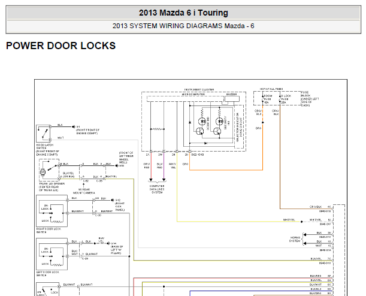Click the 'ORG/BLK' label at the right-side connector

tap(316, 207)
